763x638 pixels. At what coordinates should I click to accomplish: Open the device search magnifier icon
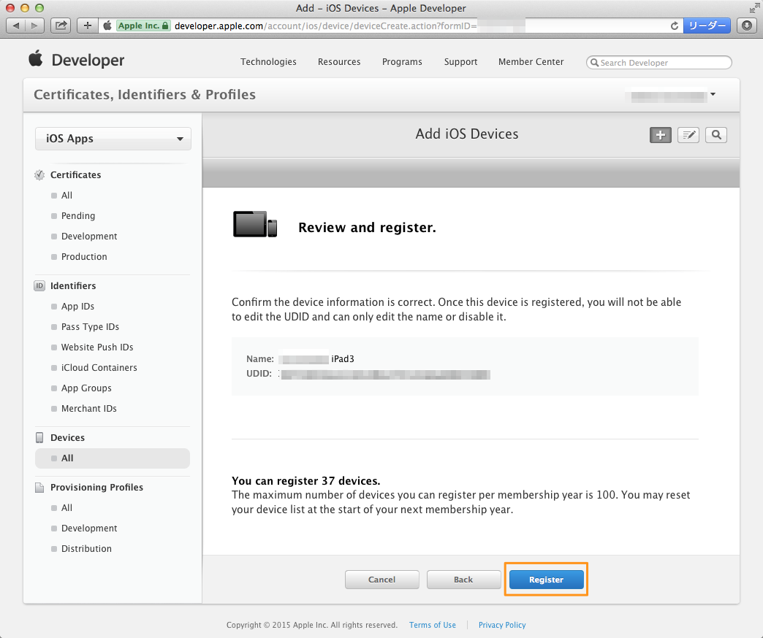[715, 134]
